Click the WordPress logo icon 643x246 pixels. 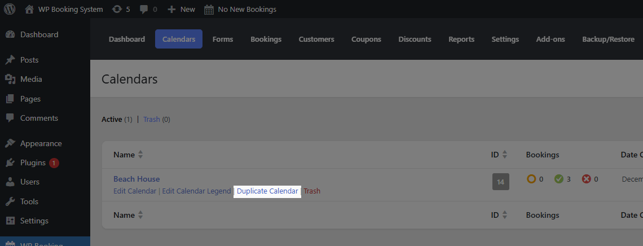[10, 9]
